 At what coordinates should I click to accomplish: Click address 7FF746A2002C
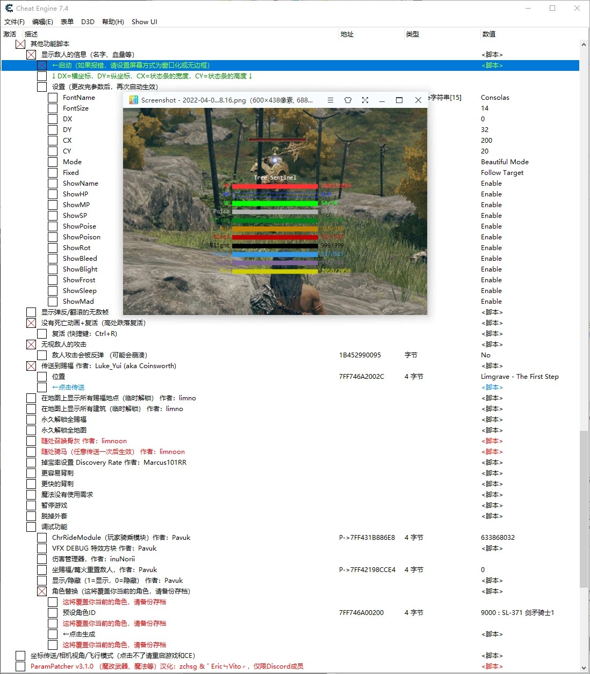click(362, 377)
